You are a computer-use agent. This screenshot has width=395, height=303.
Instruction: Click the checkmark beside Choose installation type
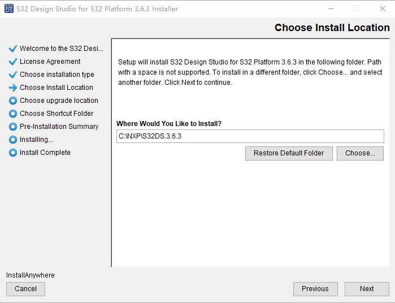pyautogui.click(x=12, y=75)
